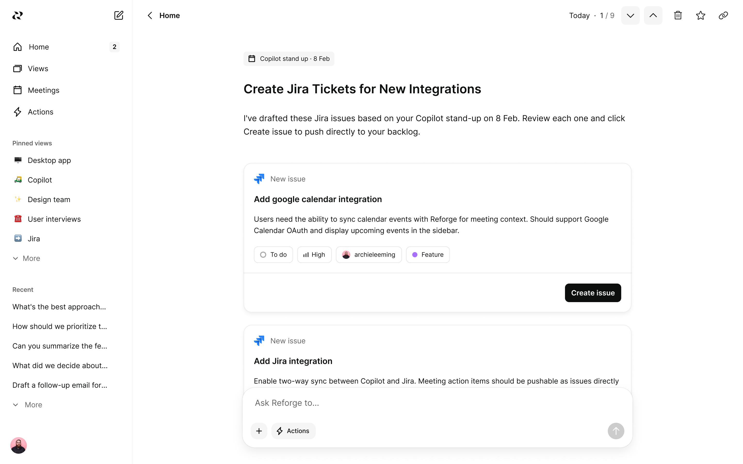Click the Create issue button
This screenshot has width=743, height=464.
click(593, 293)
